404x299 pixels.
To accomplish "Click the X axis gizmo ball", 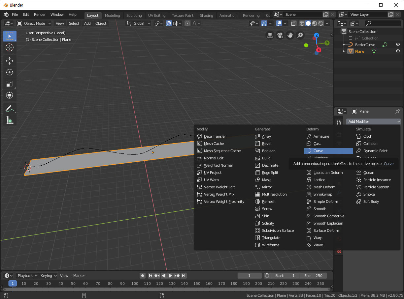I will 319,50.
